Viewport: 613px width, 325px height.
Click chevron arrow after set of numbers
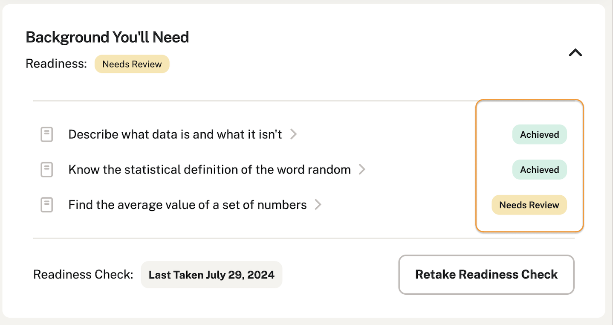pyautogui.click(x=318, y=205)
